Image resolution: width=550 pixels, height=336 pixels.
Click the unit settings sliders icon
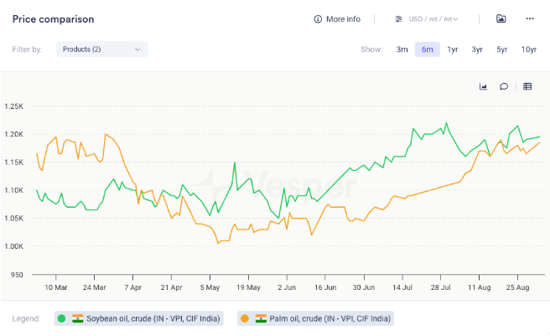(x=399, y=19)
